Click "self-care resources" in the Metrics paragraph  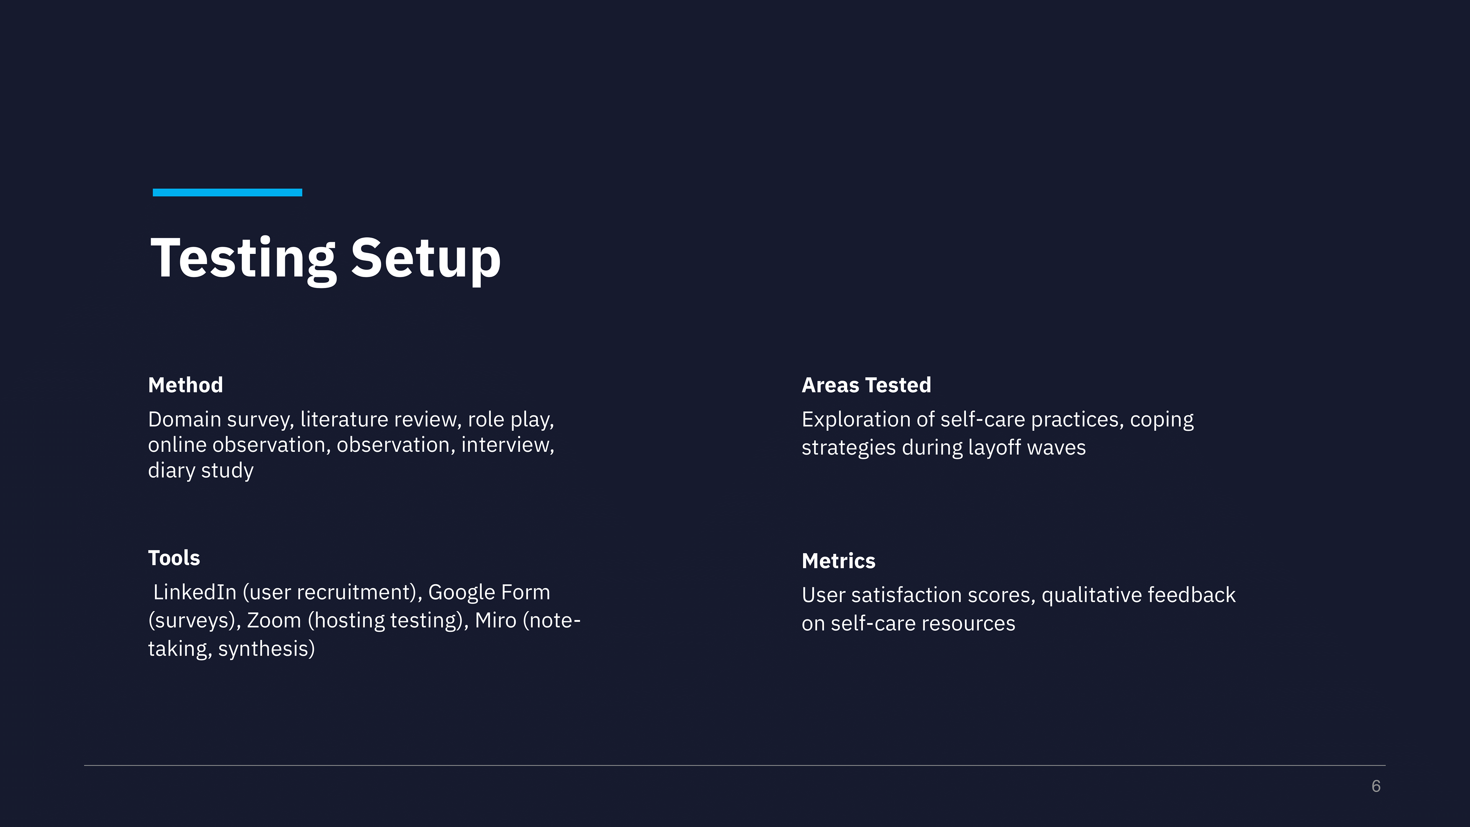tap(923, 623)
